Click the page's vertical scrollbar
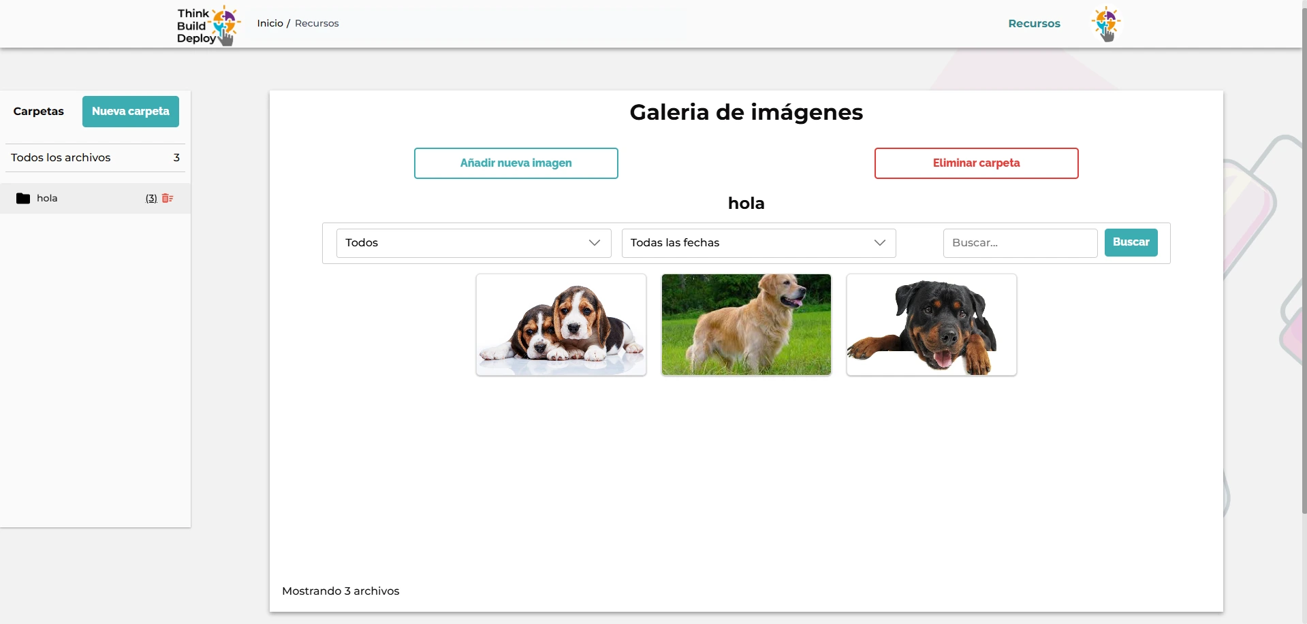The height and width of the screenshot is (624, 1307). (x=1304, y=272)
